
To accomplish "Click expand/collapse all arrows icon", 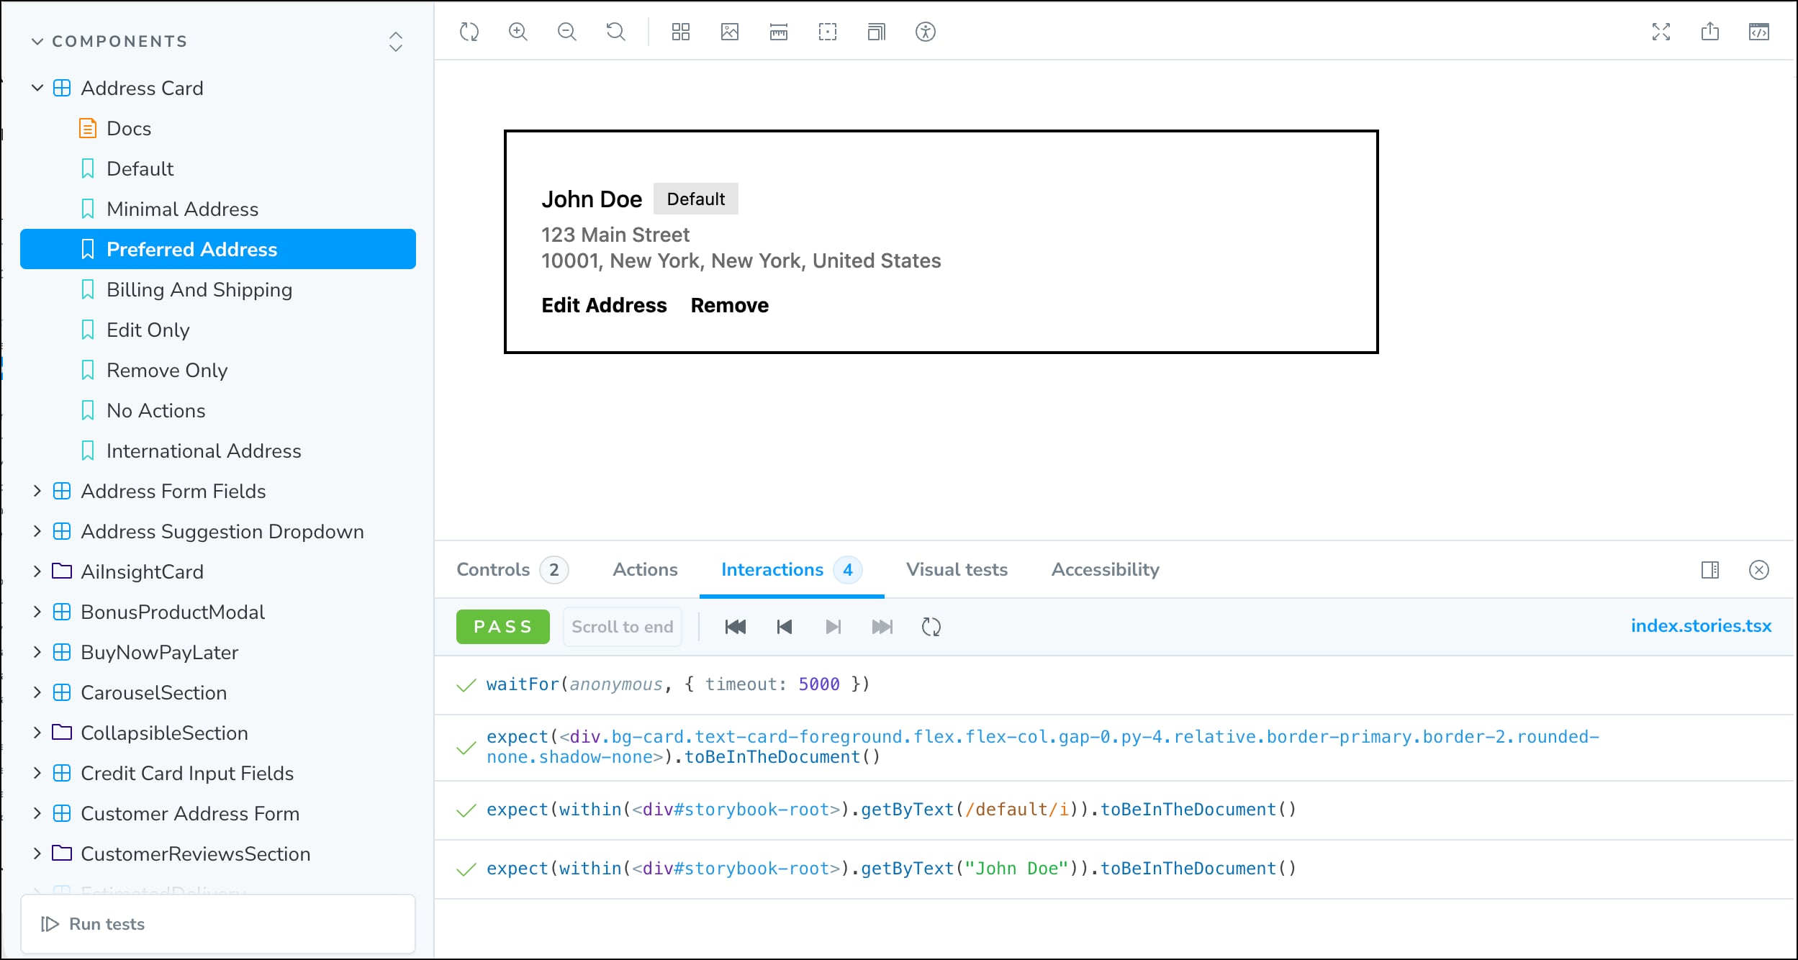I will (396, 41).
